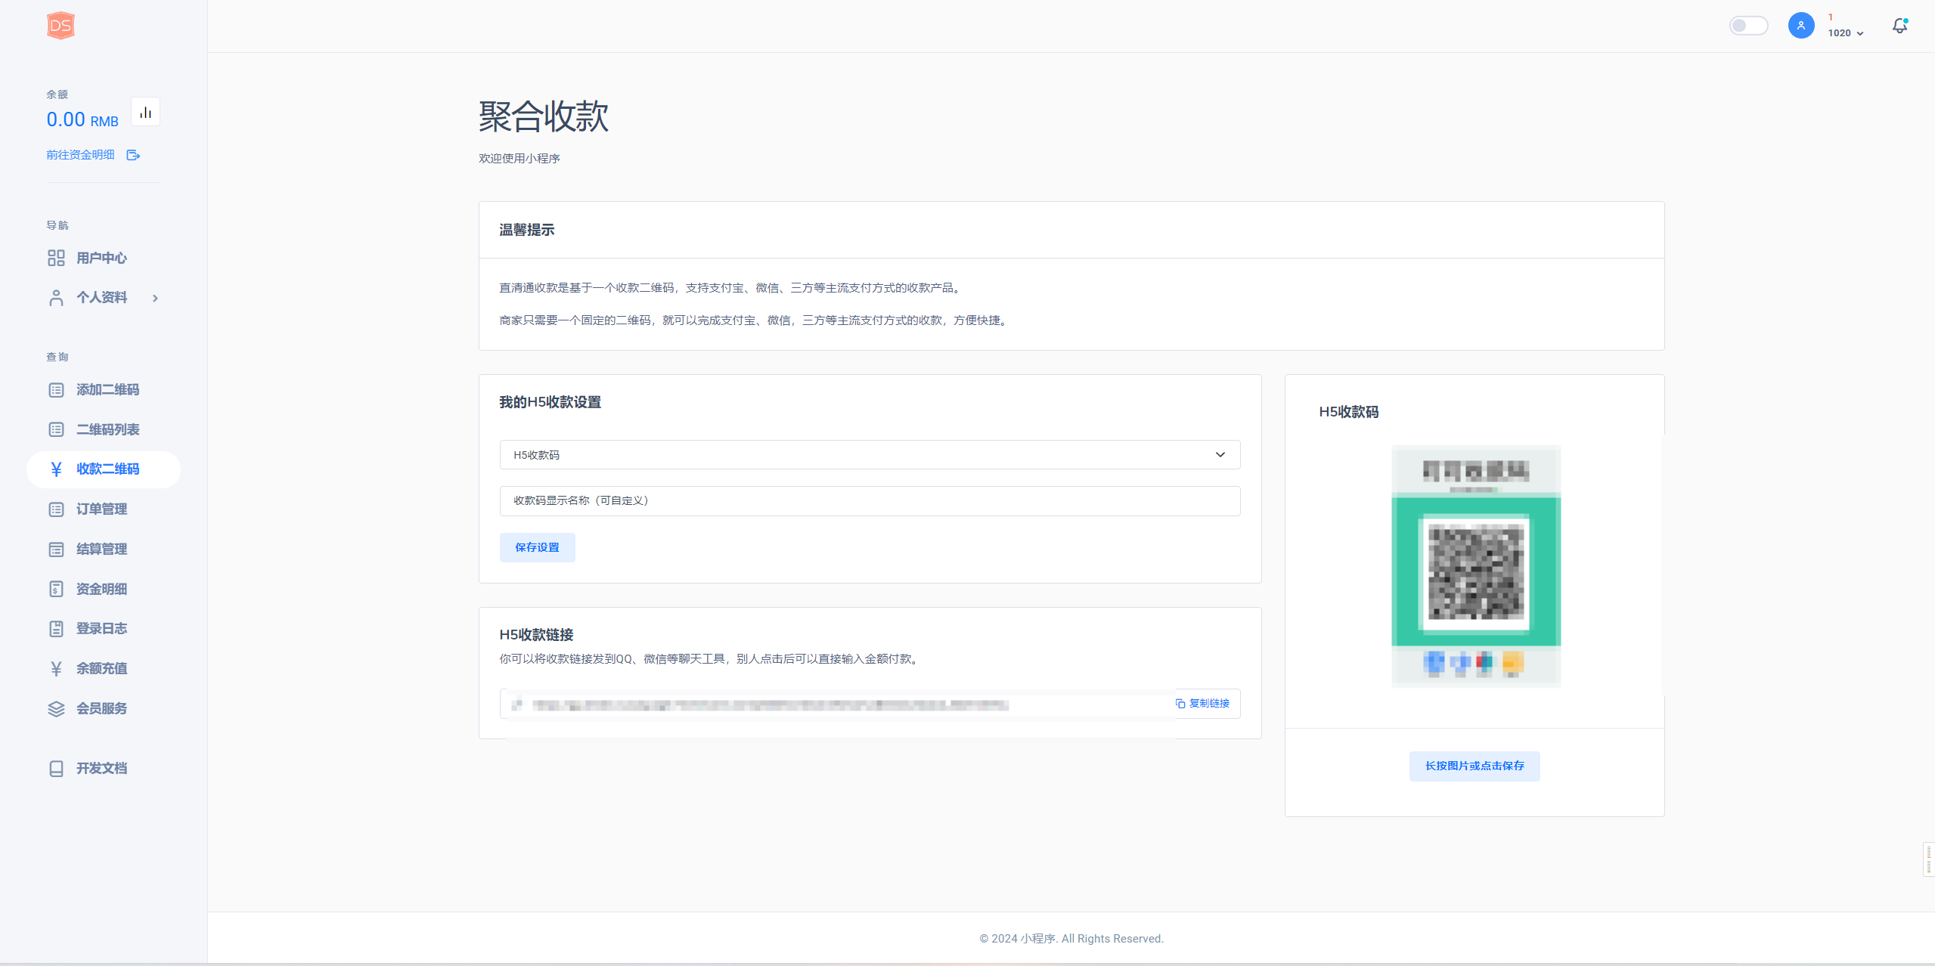This screenshot has width=1935, height=966.
Task: Click the notification bell icon
Action: pos(1899,26)
